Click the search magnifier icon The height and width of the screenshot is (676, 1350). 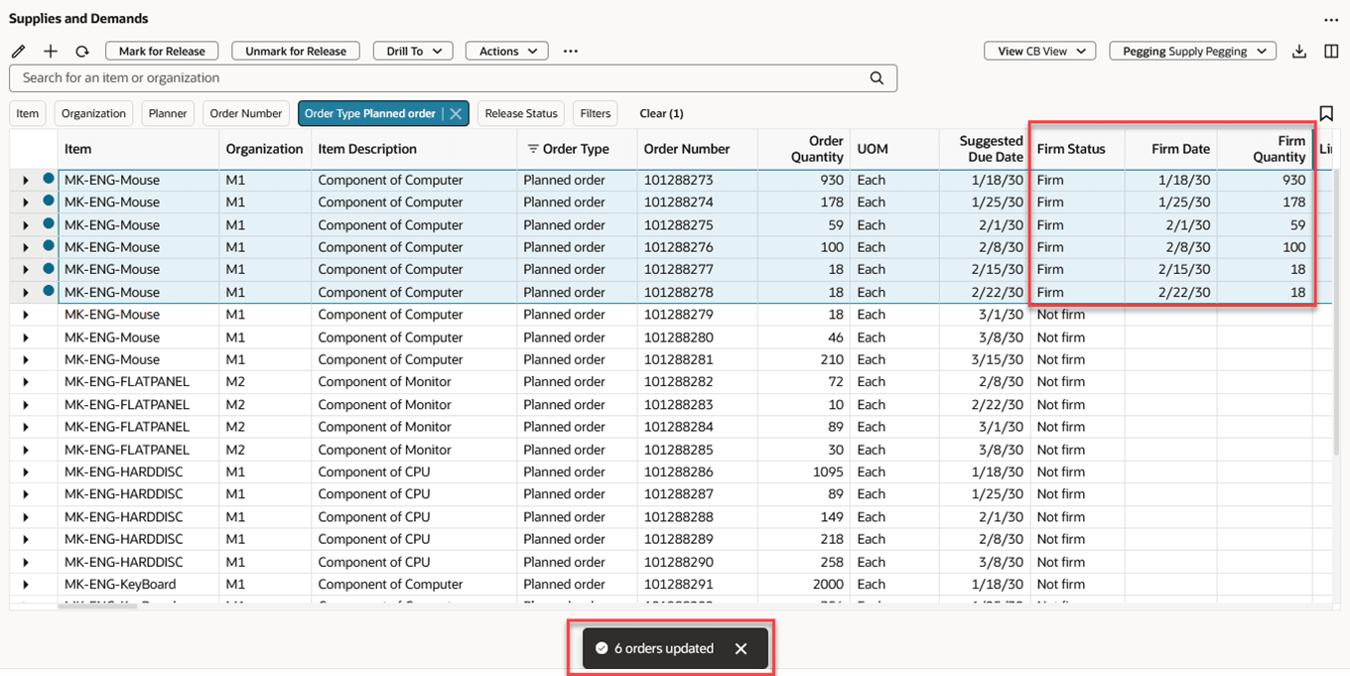pyautogui.click(x=877, y=78)
